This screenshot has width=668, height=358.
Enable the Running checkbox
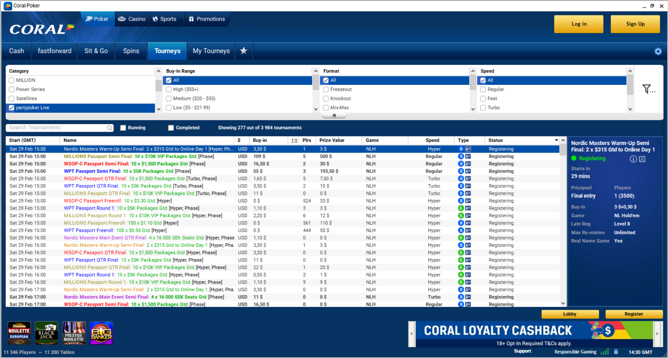coord(123,128)
